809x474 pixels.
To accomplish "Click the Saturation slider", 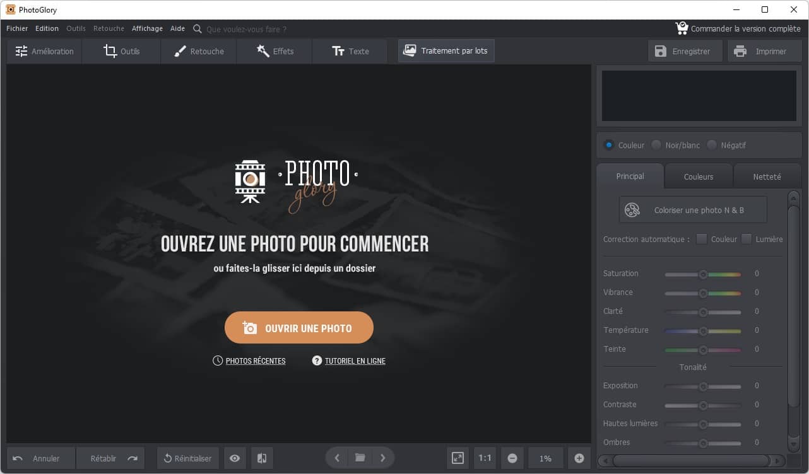I will click(703, 274).
